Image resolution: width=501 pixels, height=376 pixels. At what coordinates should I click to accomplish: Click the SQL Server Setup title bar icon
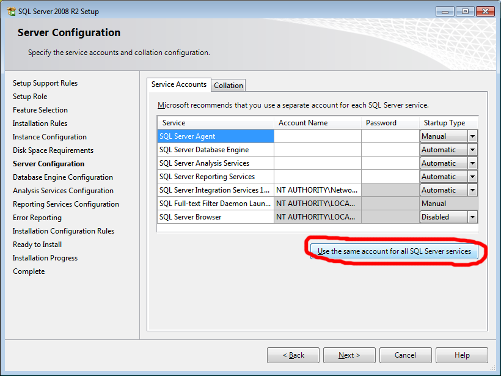point(11,12)
